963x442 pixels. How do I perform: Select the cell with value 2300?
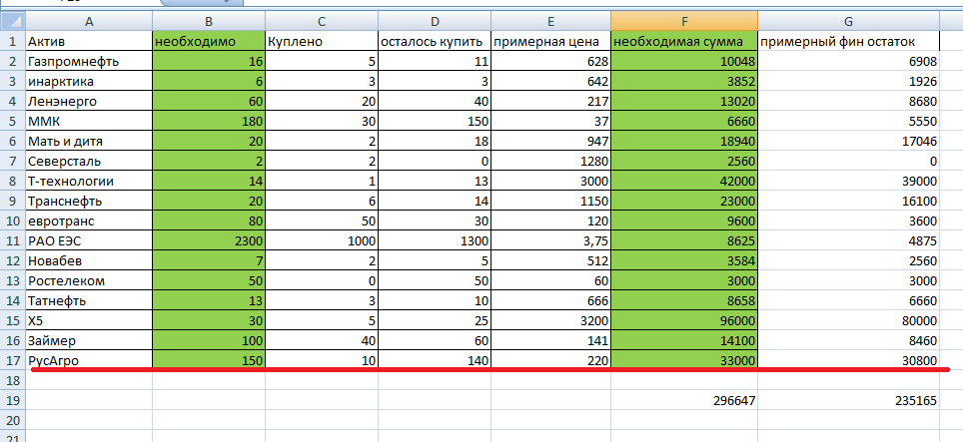[209, 240]
